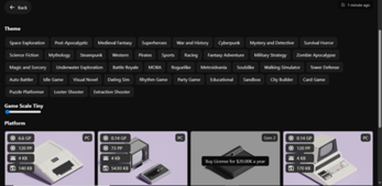The height and width of the screenshot is (186, 382).
Task: Pick the Idle Game theme chip
Action: pos(53,80)
